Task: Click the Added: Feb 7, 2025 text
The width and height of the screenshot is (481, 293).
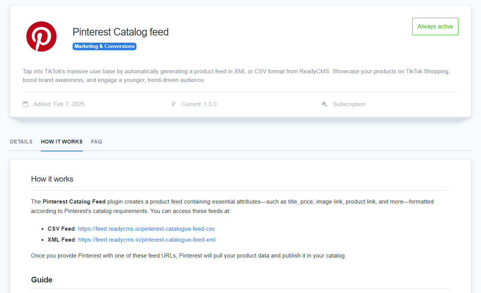Action: [x=59, y=104]
